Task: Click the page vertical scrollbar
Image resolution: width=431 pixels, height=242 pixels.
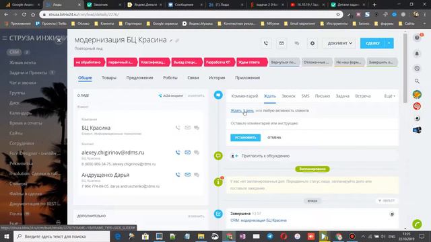Action: click(x=405, y=69)
